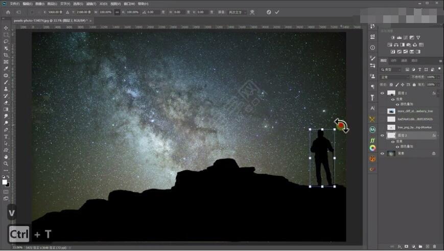Toggle the warp mode icon in options bar

click(x=252, y=12)
